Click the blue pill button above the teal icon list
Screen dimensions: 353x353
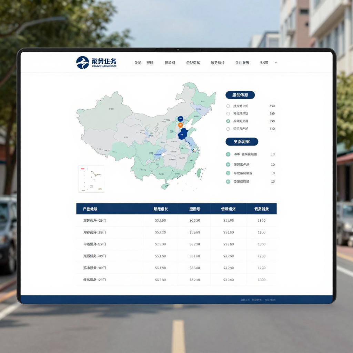click(242, 142)
